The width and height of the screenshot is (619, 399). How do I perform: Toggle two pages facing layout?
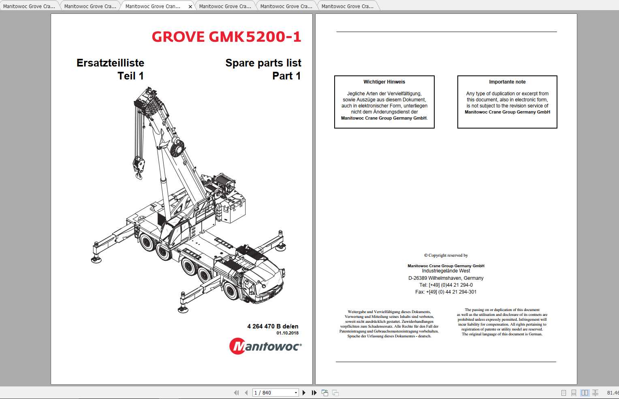(x=585, y=393)
